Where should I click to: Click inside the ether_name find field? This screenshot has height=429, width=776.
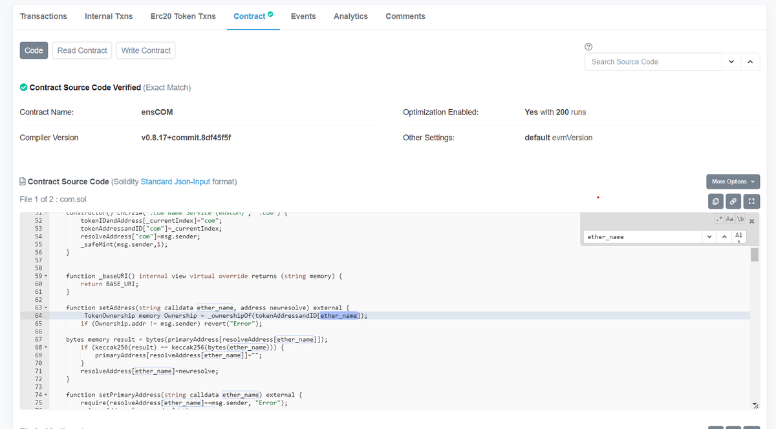point(640,236)
